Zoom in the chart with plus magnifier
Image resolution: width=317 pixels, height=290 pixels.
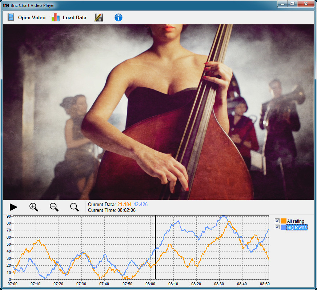33,207
